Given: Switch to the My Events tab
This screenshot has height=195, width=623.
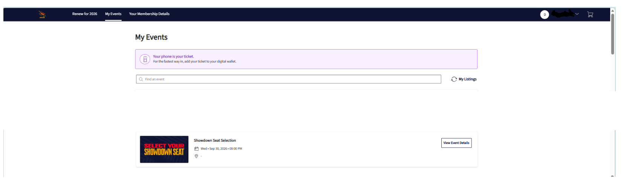Looking at the screenshot, I should click(x=113, y=14).
